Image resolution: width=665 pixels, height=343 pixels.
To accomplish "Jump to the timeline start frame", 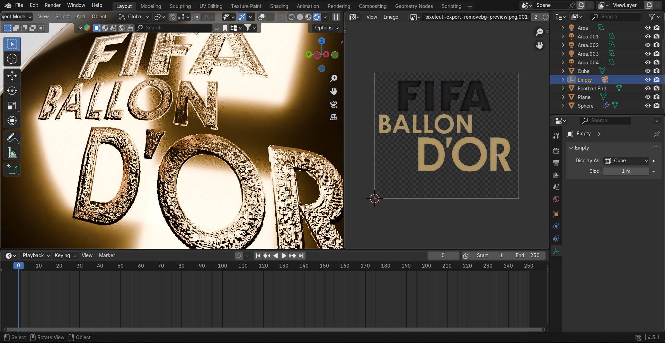I will tap(258, 256).
